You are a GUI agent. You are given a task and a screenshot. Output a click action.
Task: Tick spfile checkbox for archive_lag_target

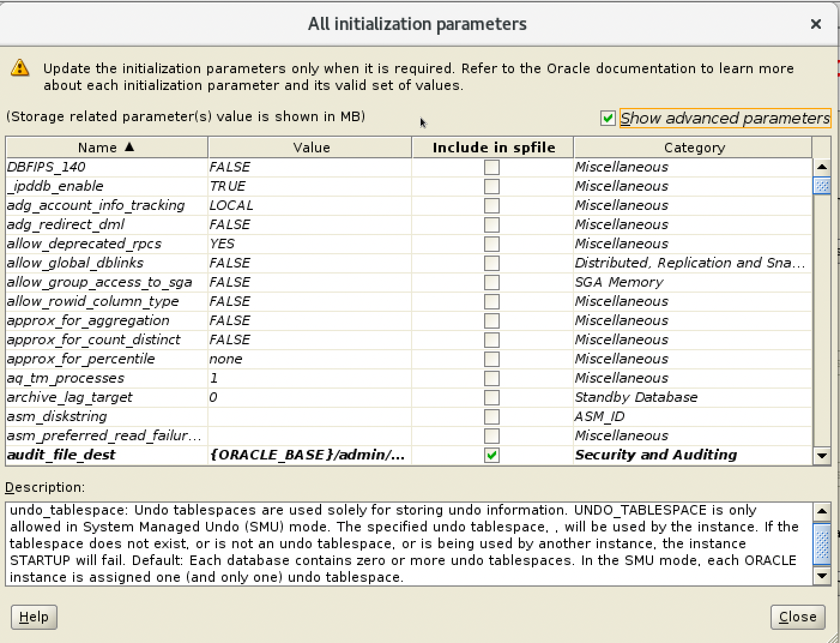coord(492,398)
